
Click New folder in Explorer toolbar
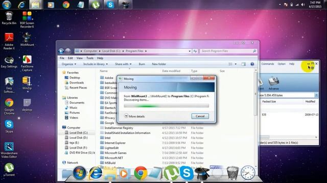(x=159, y=64)
